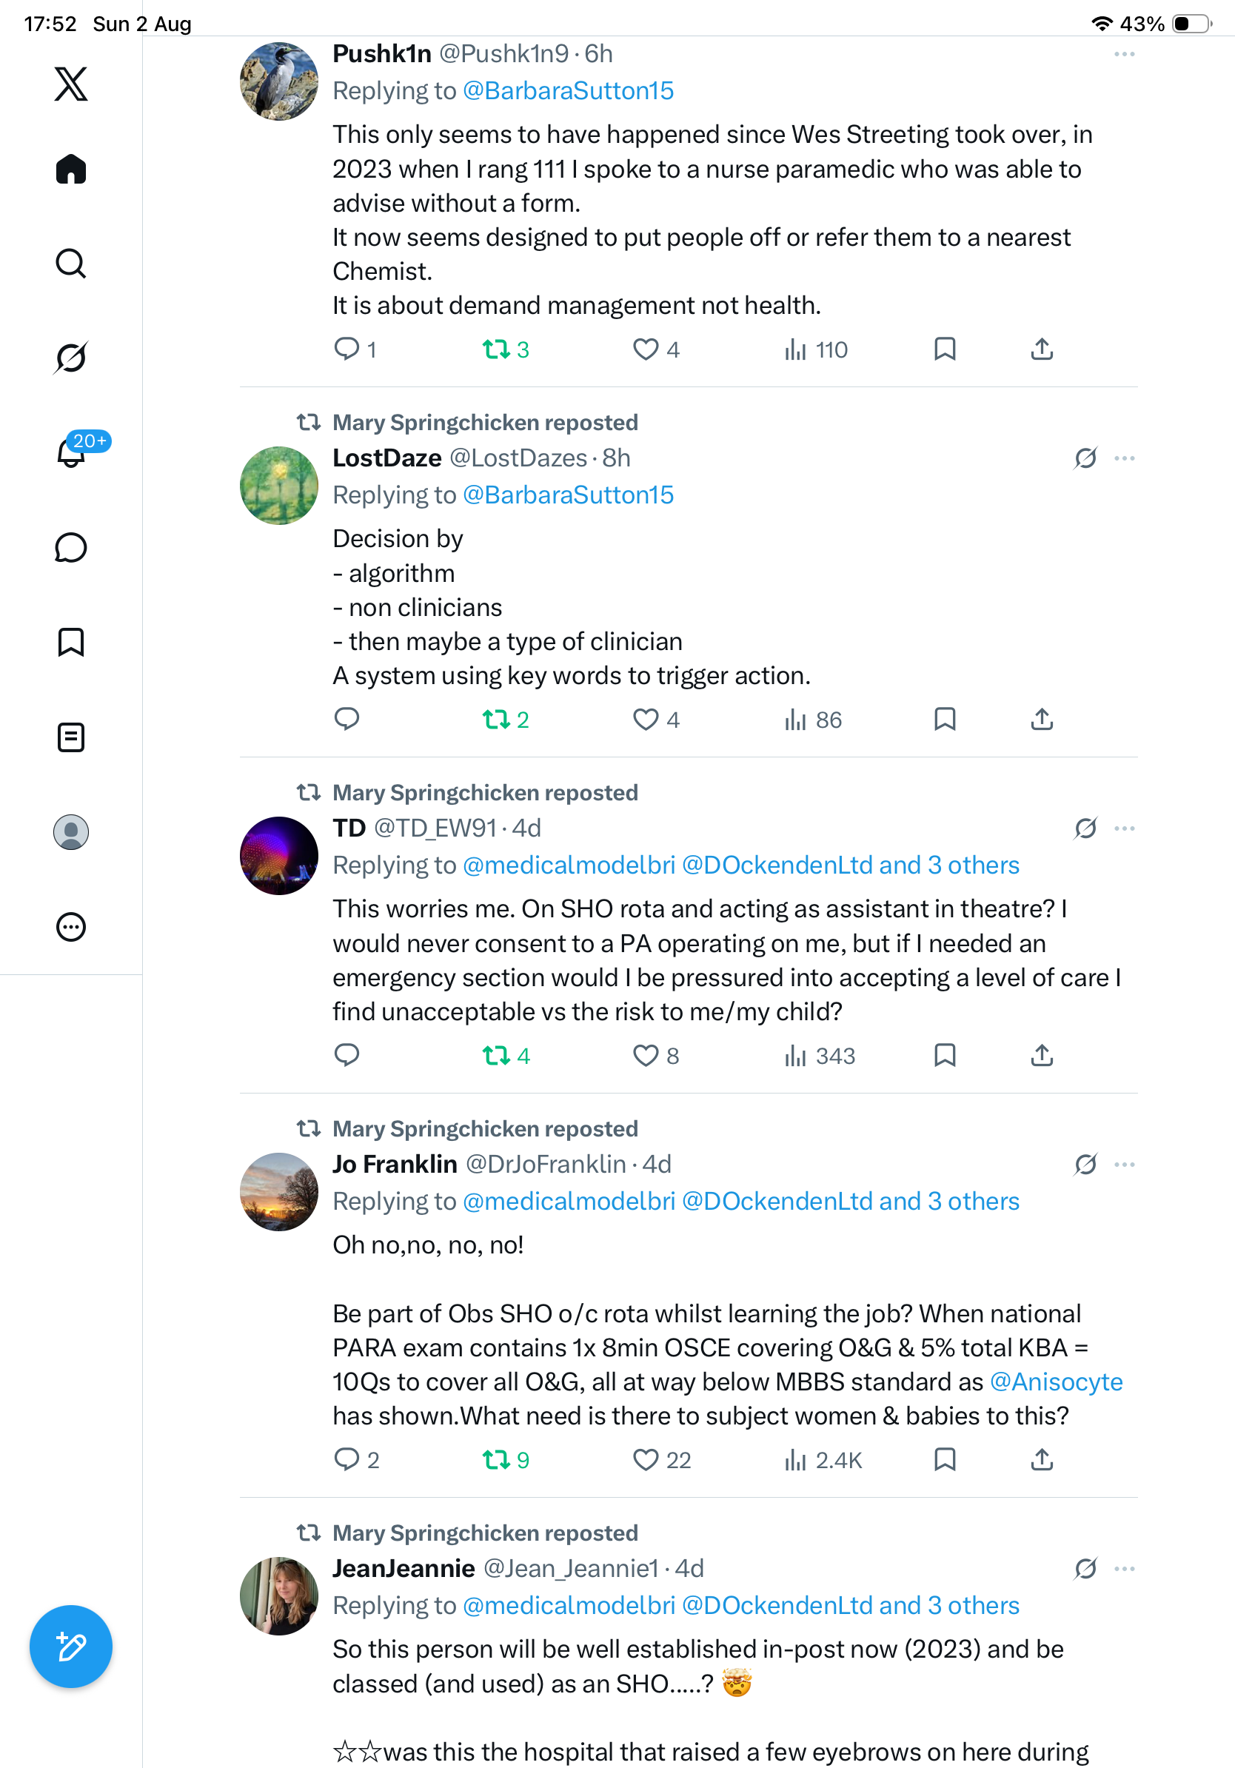
Task: Open the @Anisocyte mention link
Action: [1056, 1382]
